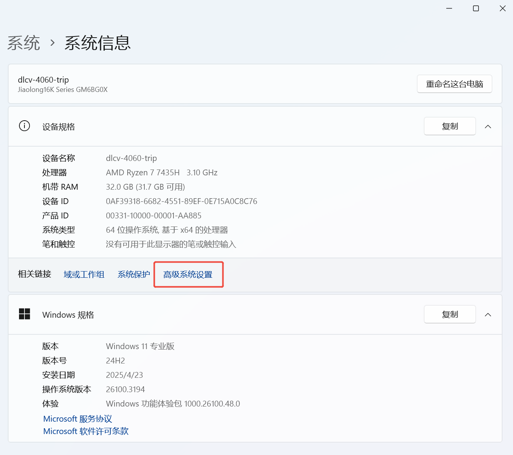The image size is (513, 455).
Task: Click product ID value 00331-10000-00001-AA885
Action: coord(154,216)
